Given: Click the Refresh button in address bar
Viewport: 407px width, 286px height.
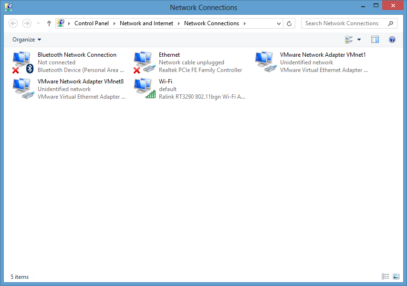Looking at the screenshot, I should point(289,23).
